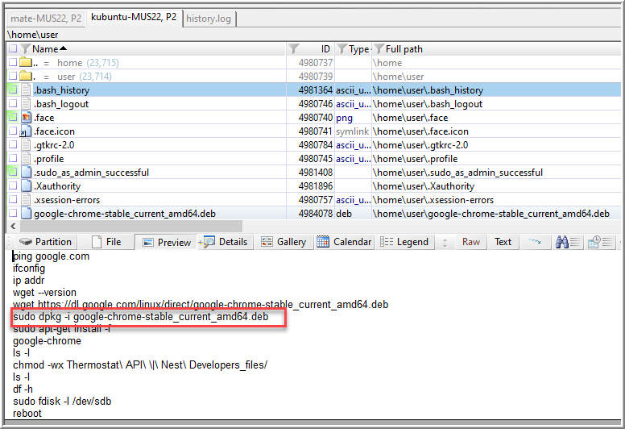Click the Full path column filter funnel
The height and width of the screenshot is (429, 625).
378,49
